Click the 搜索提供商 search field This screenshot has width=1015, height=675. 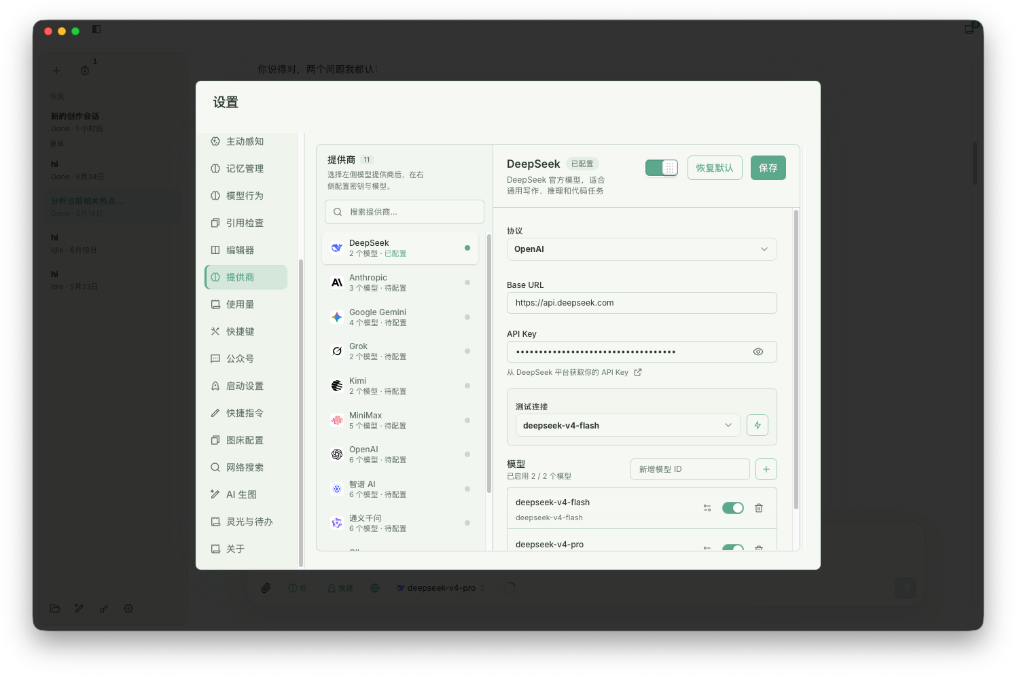tap(404, 212)
